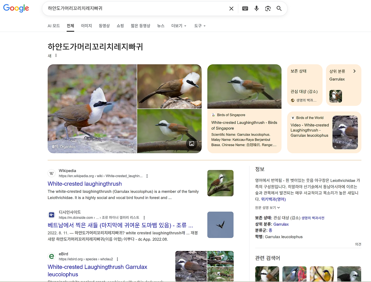Open the three-dot menu beside 새 label

(56, 55)
